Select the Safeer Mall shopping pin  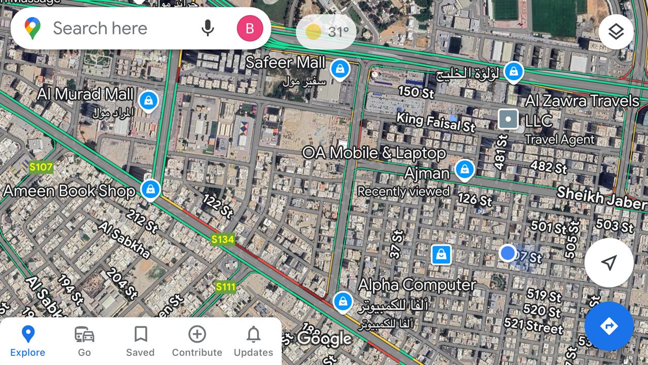pos(340,70)
